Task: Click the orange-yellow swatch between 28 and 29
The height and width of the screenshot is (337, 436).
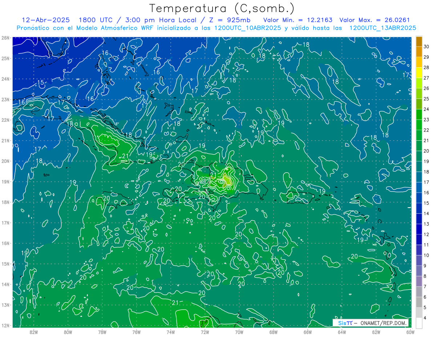Action: pos(419,62)
